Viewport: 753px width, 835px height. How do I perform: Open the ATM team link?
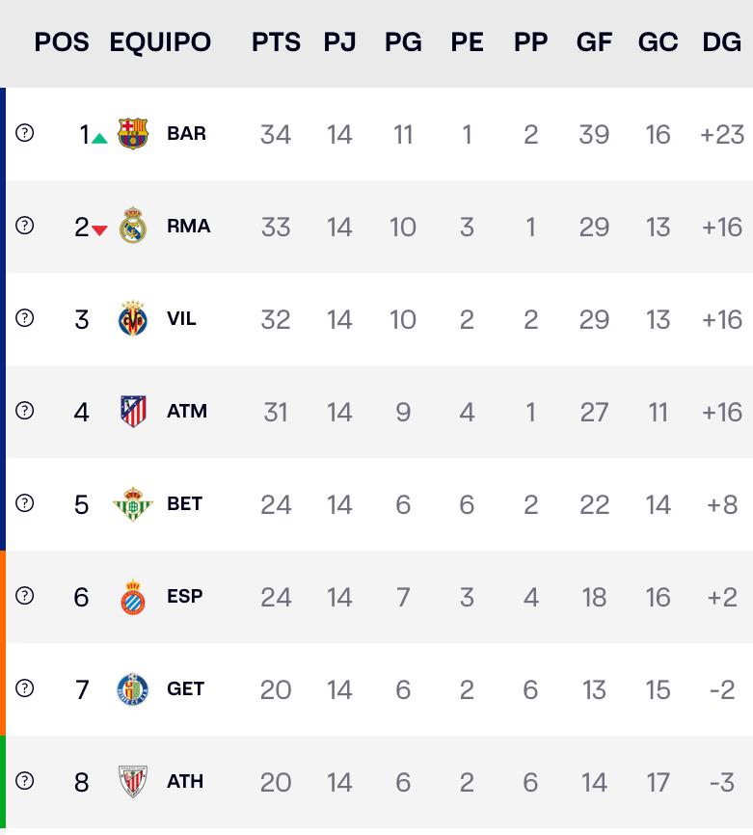coord(186,411)
